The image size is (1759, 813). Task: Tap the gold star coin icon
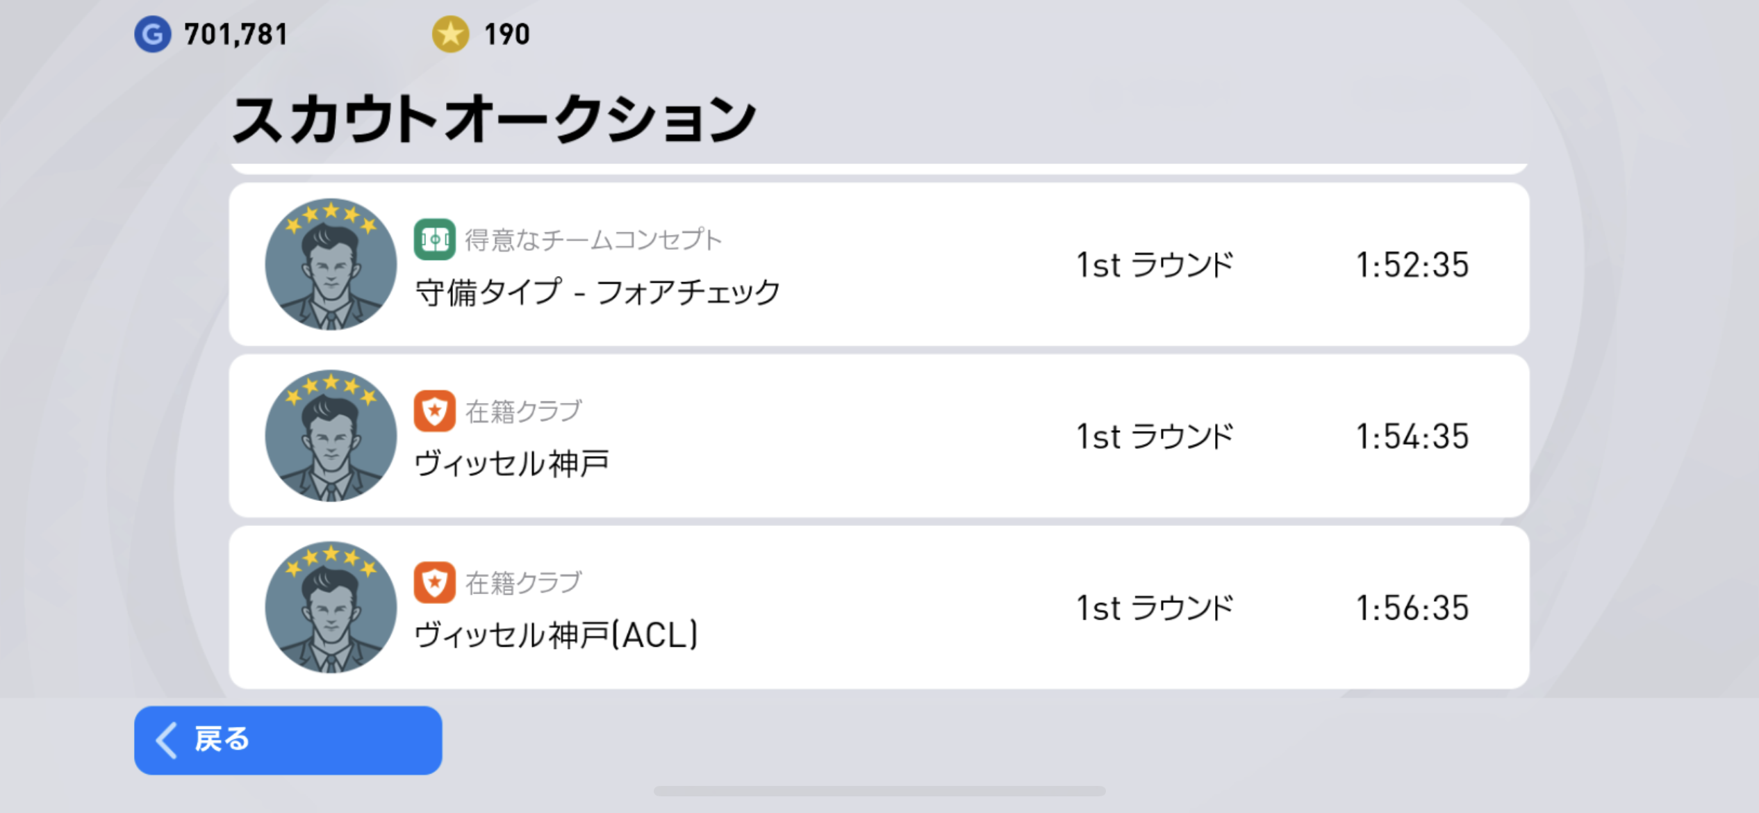tap(451, 34)
